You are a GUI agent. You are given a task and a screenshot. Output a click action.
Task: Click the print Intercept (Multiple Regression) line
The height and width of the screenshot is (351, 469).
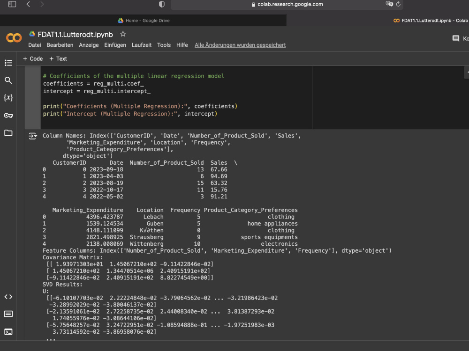pos(130,114)
